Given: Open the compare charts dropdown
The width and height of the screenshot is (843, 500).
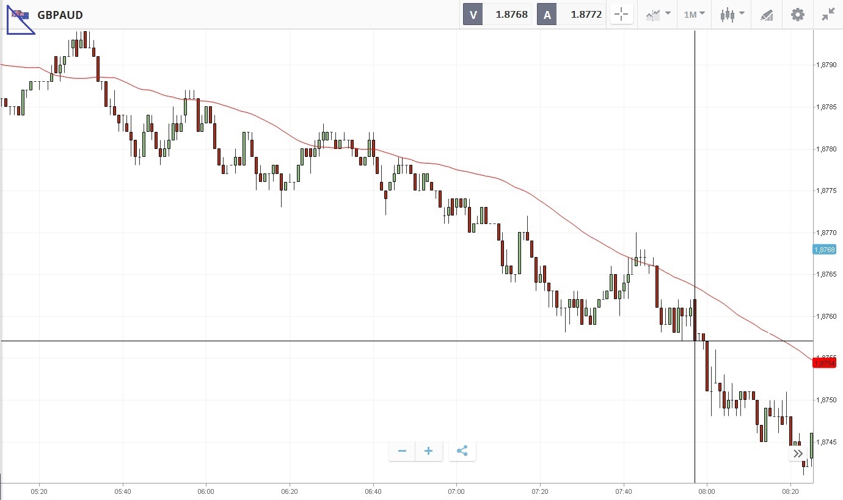Looking at the screenshot, I should click(658, 15).
